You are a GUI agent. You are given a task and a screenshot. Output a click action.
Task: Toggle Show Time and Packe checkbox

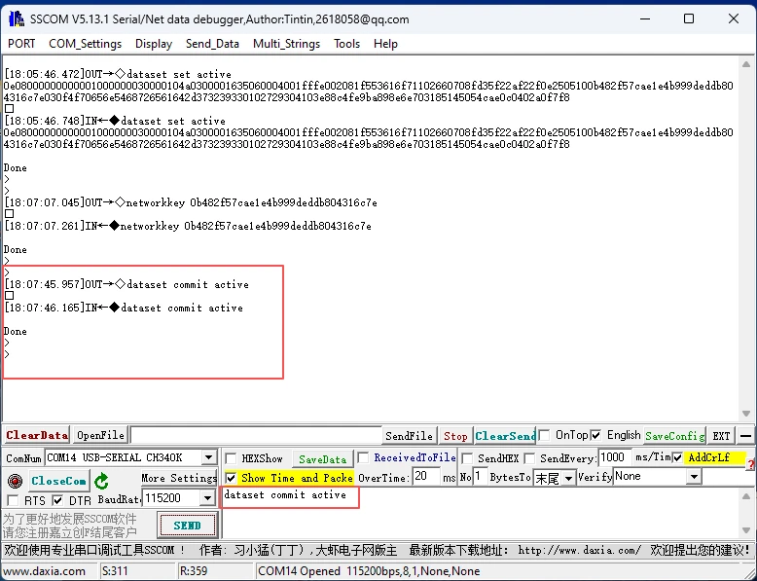(x=231, y=478)
